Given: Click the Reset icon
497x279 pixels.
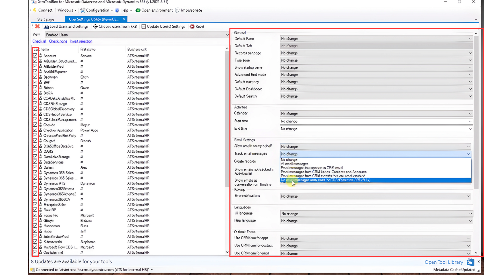Looking at the screenshot, I should pyautogui.click(x=192, y=27).
